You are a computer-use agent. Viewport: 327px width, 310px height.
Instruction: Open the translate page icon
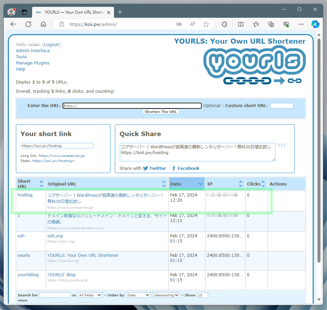(x=179, y=24)
